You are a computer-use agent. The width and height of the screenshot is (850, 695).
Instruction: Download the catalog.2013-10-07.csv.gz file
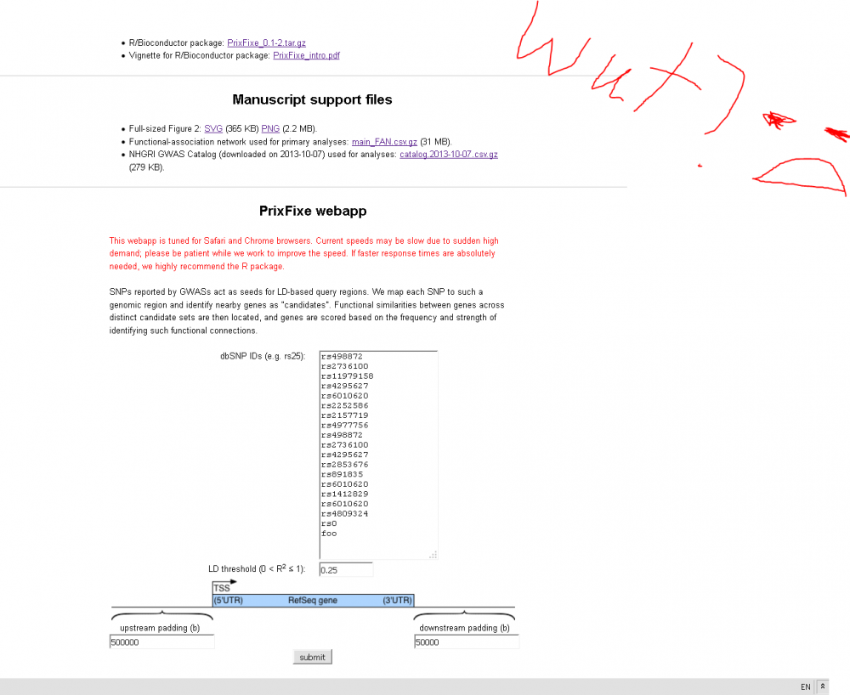tap(448, 155)
